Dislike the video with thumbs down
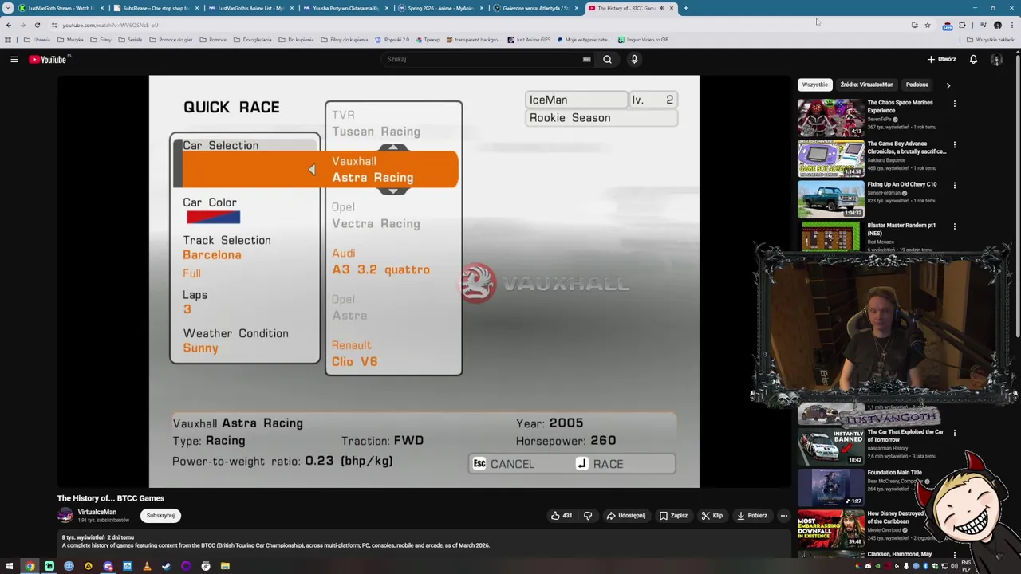The image size is (1021, 574). pos(588,516)
